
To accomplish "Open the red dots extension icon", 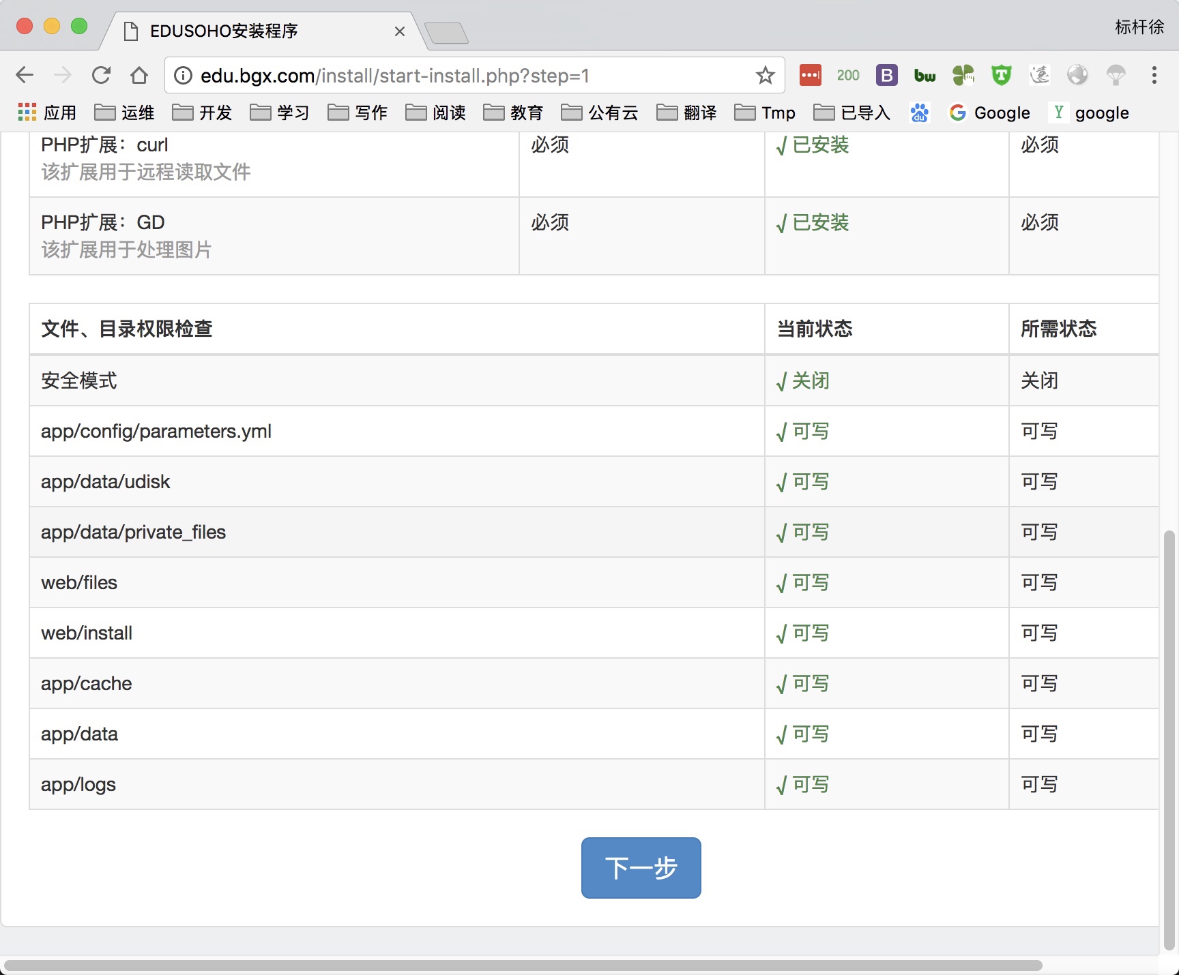I will (x=811, y=75).
